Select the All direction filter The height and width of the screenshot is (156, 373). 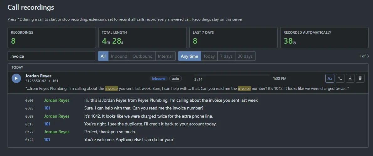coord(103,56)
